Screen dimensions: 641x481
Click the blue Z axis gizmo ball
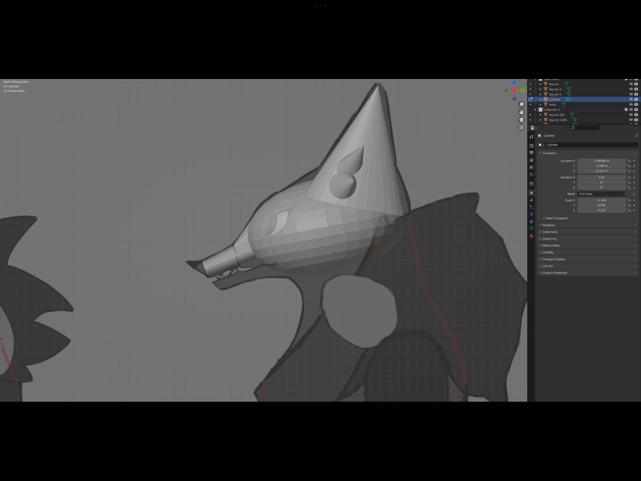515,83
